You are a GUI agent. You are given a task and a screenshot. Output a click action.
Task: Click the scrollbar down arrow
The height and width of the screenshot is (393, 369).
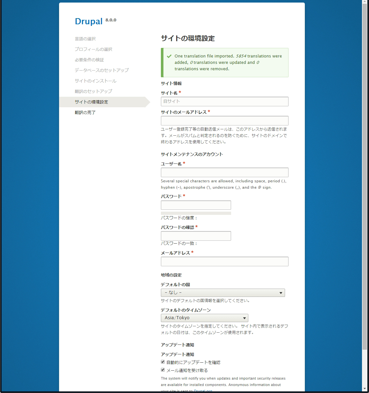click(365, 389)
